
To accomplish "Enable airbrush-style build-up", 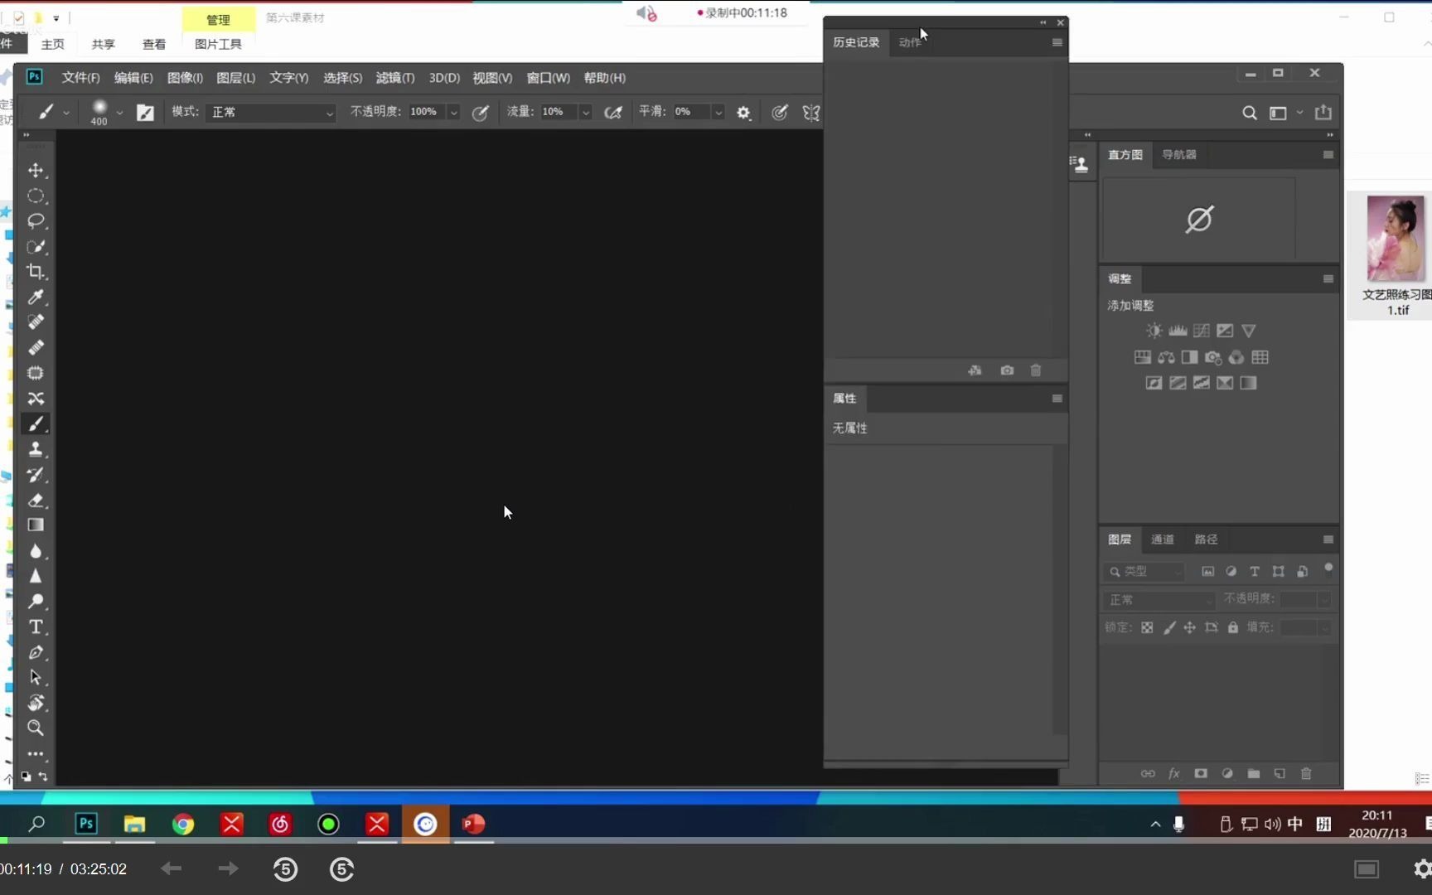I will (x=613, y=113).
